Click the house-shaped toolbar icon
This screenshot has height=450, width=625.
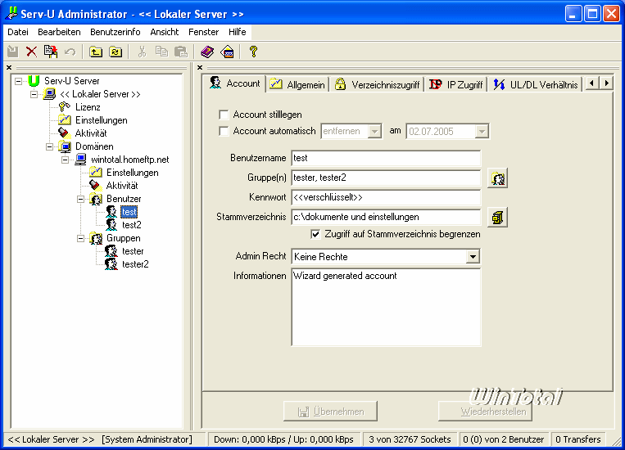coord(227,52)
